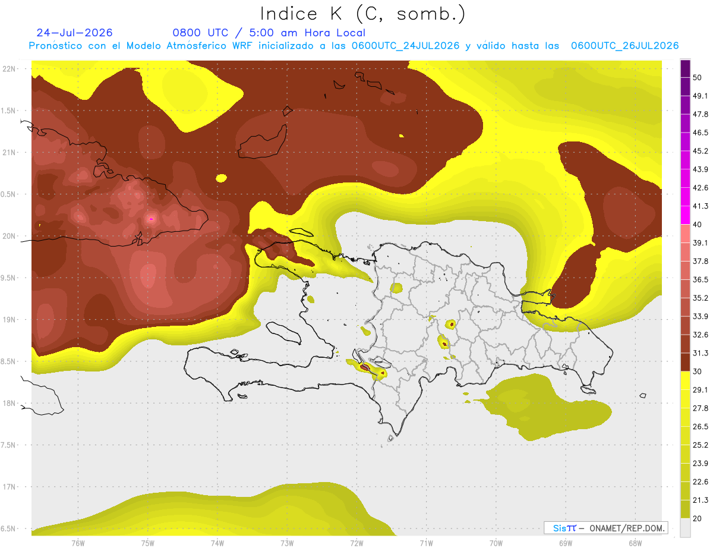Click the '76W' longitude label

[78, 543]
